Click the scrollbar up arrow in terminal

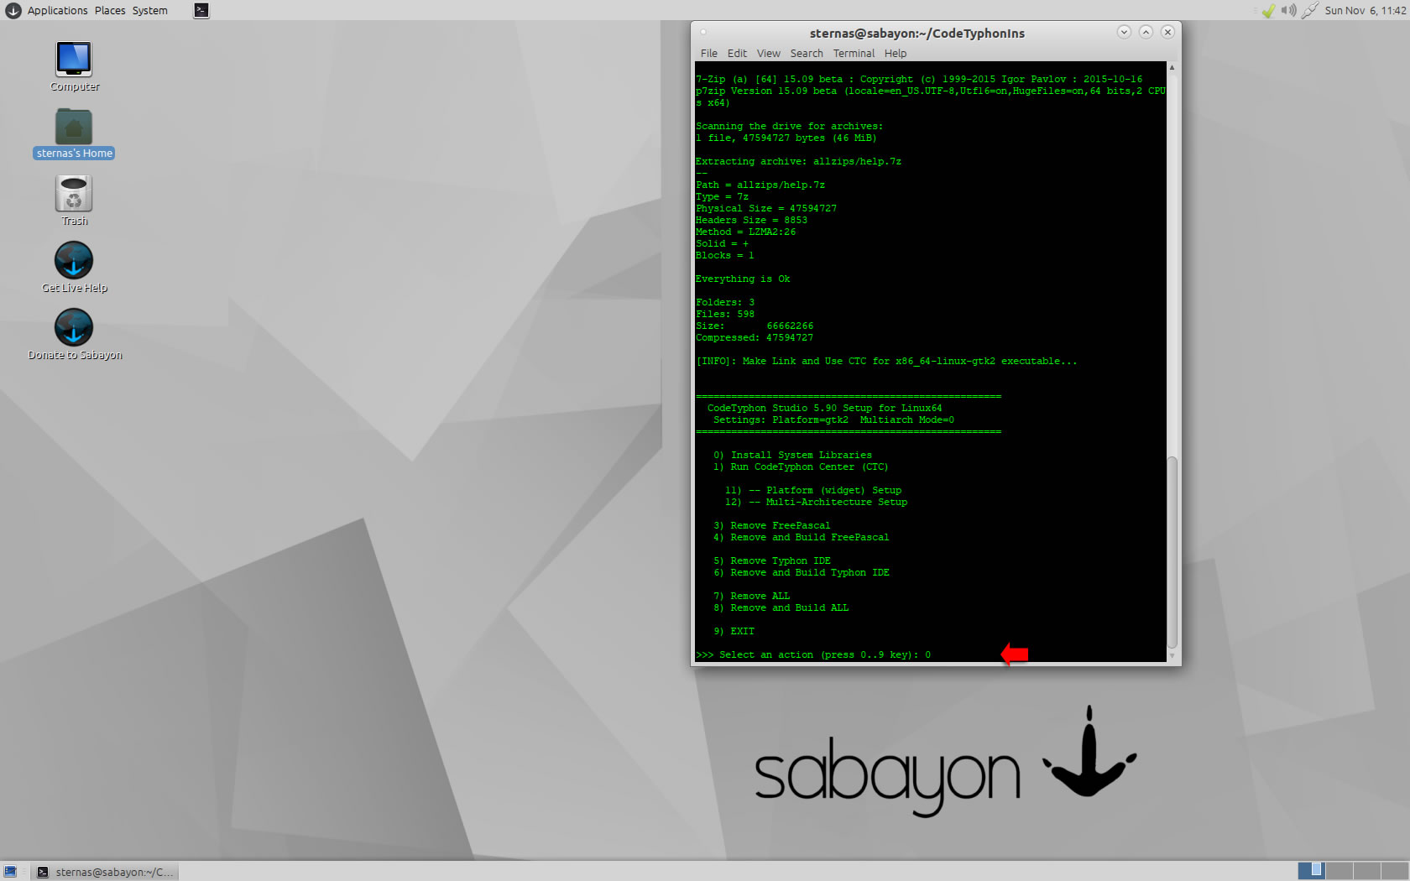pos(1172,67)
